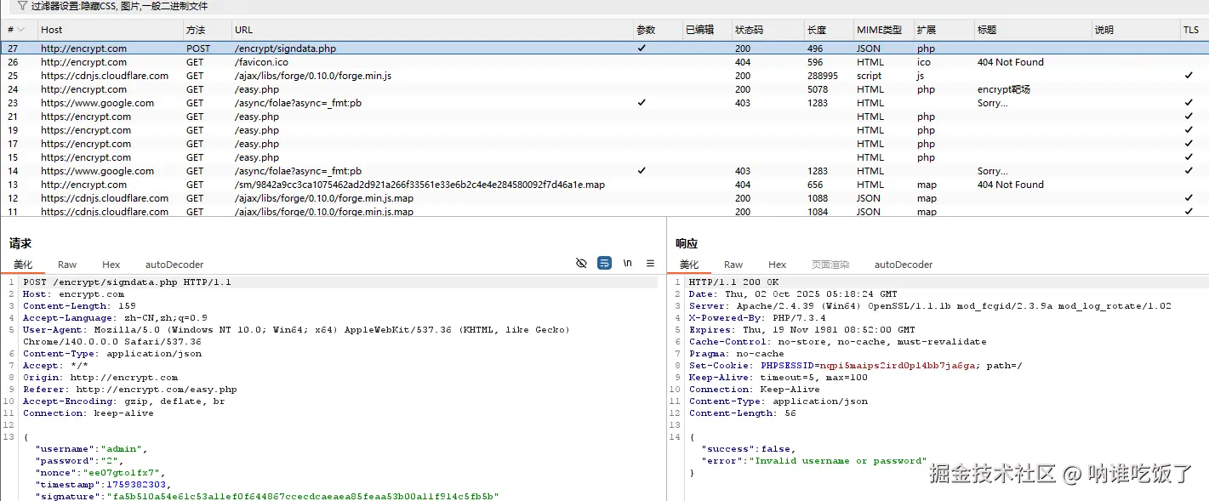The height and width of the screenshot is (501, 1209).
Task: Toggle word wrap icon in request panel
Action: 604,264
